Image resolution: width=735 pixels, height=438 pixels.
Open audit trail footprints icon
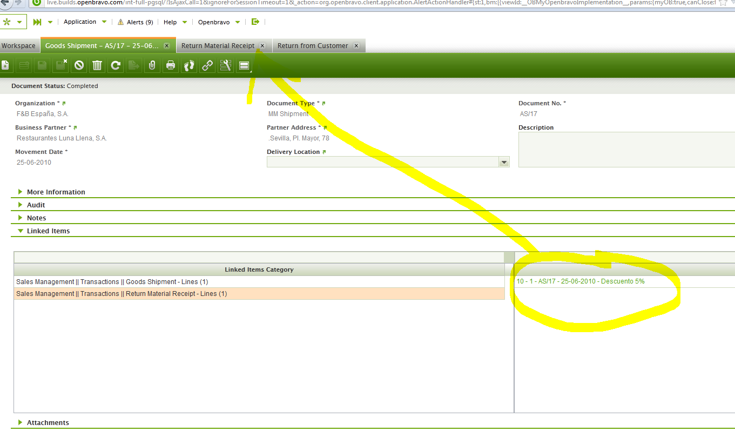189,65
